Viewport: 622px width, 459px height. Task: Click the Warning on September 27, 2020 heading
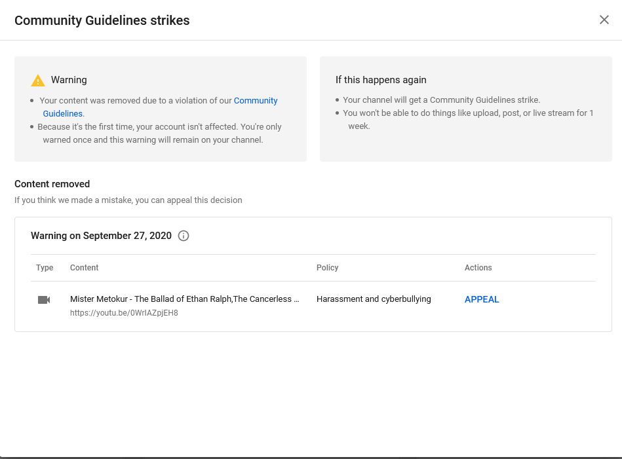tap(101, 236)
